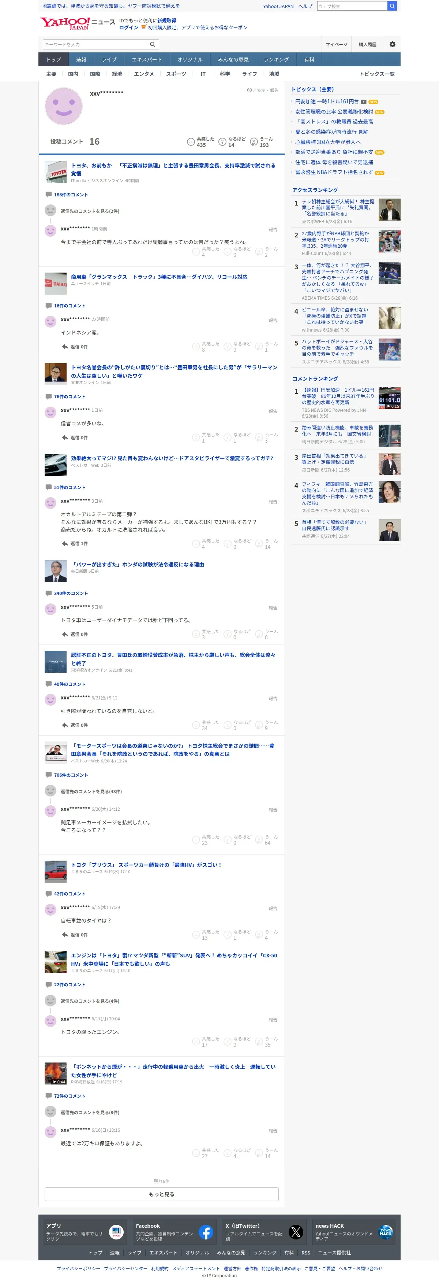Click the video icon next to 円安加速 topic

click(364, 102)
